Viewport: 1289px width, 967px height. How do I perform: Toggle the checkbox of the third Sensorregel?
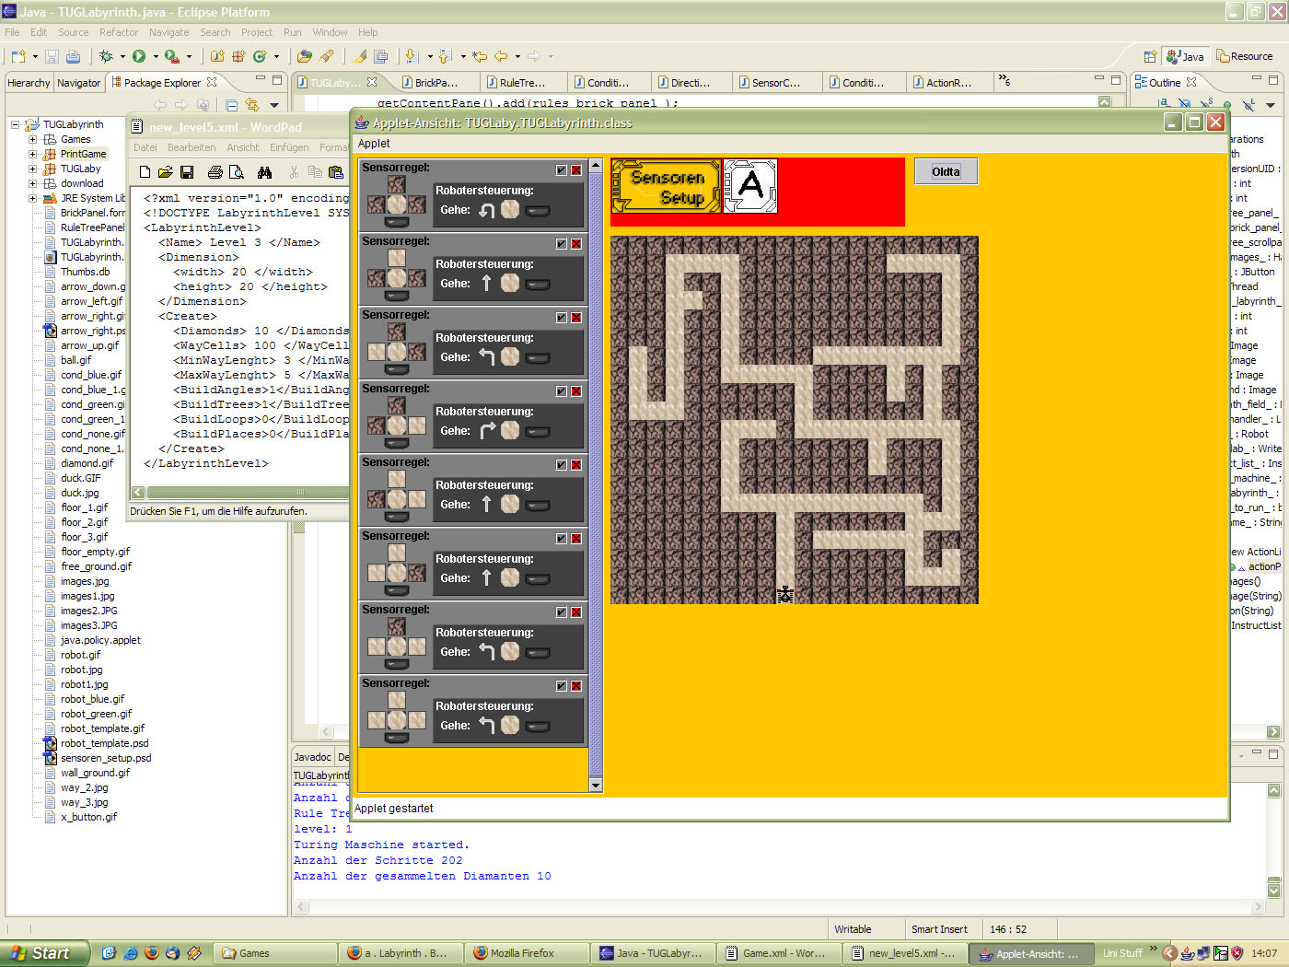tap(561, 318)
